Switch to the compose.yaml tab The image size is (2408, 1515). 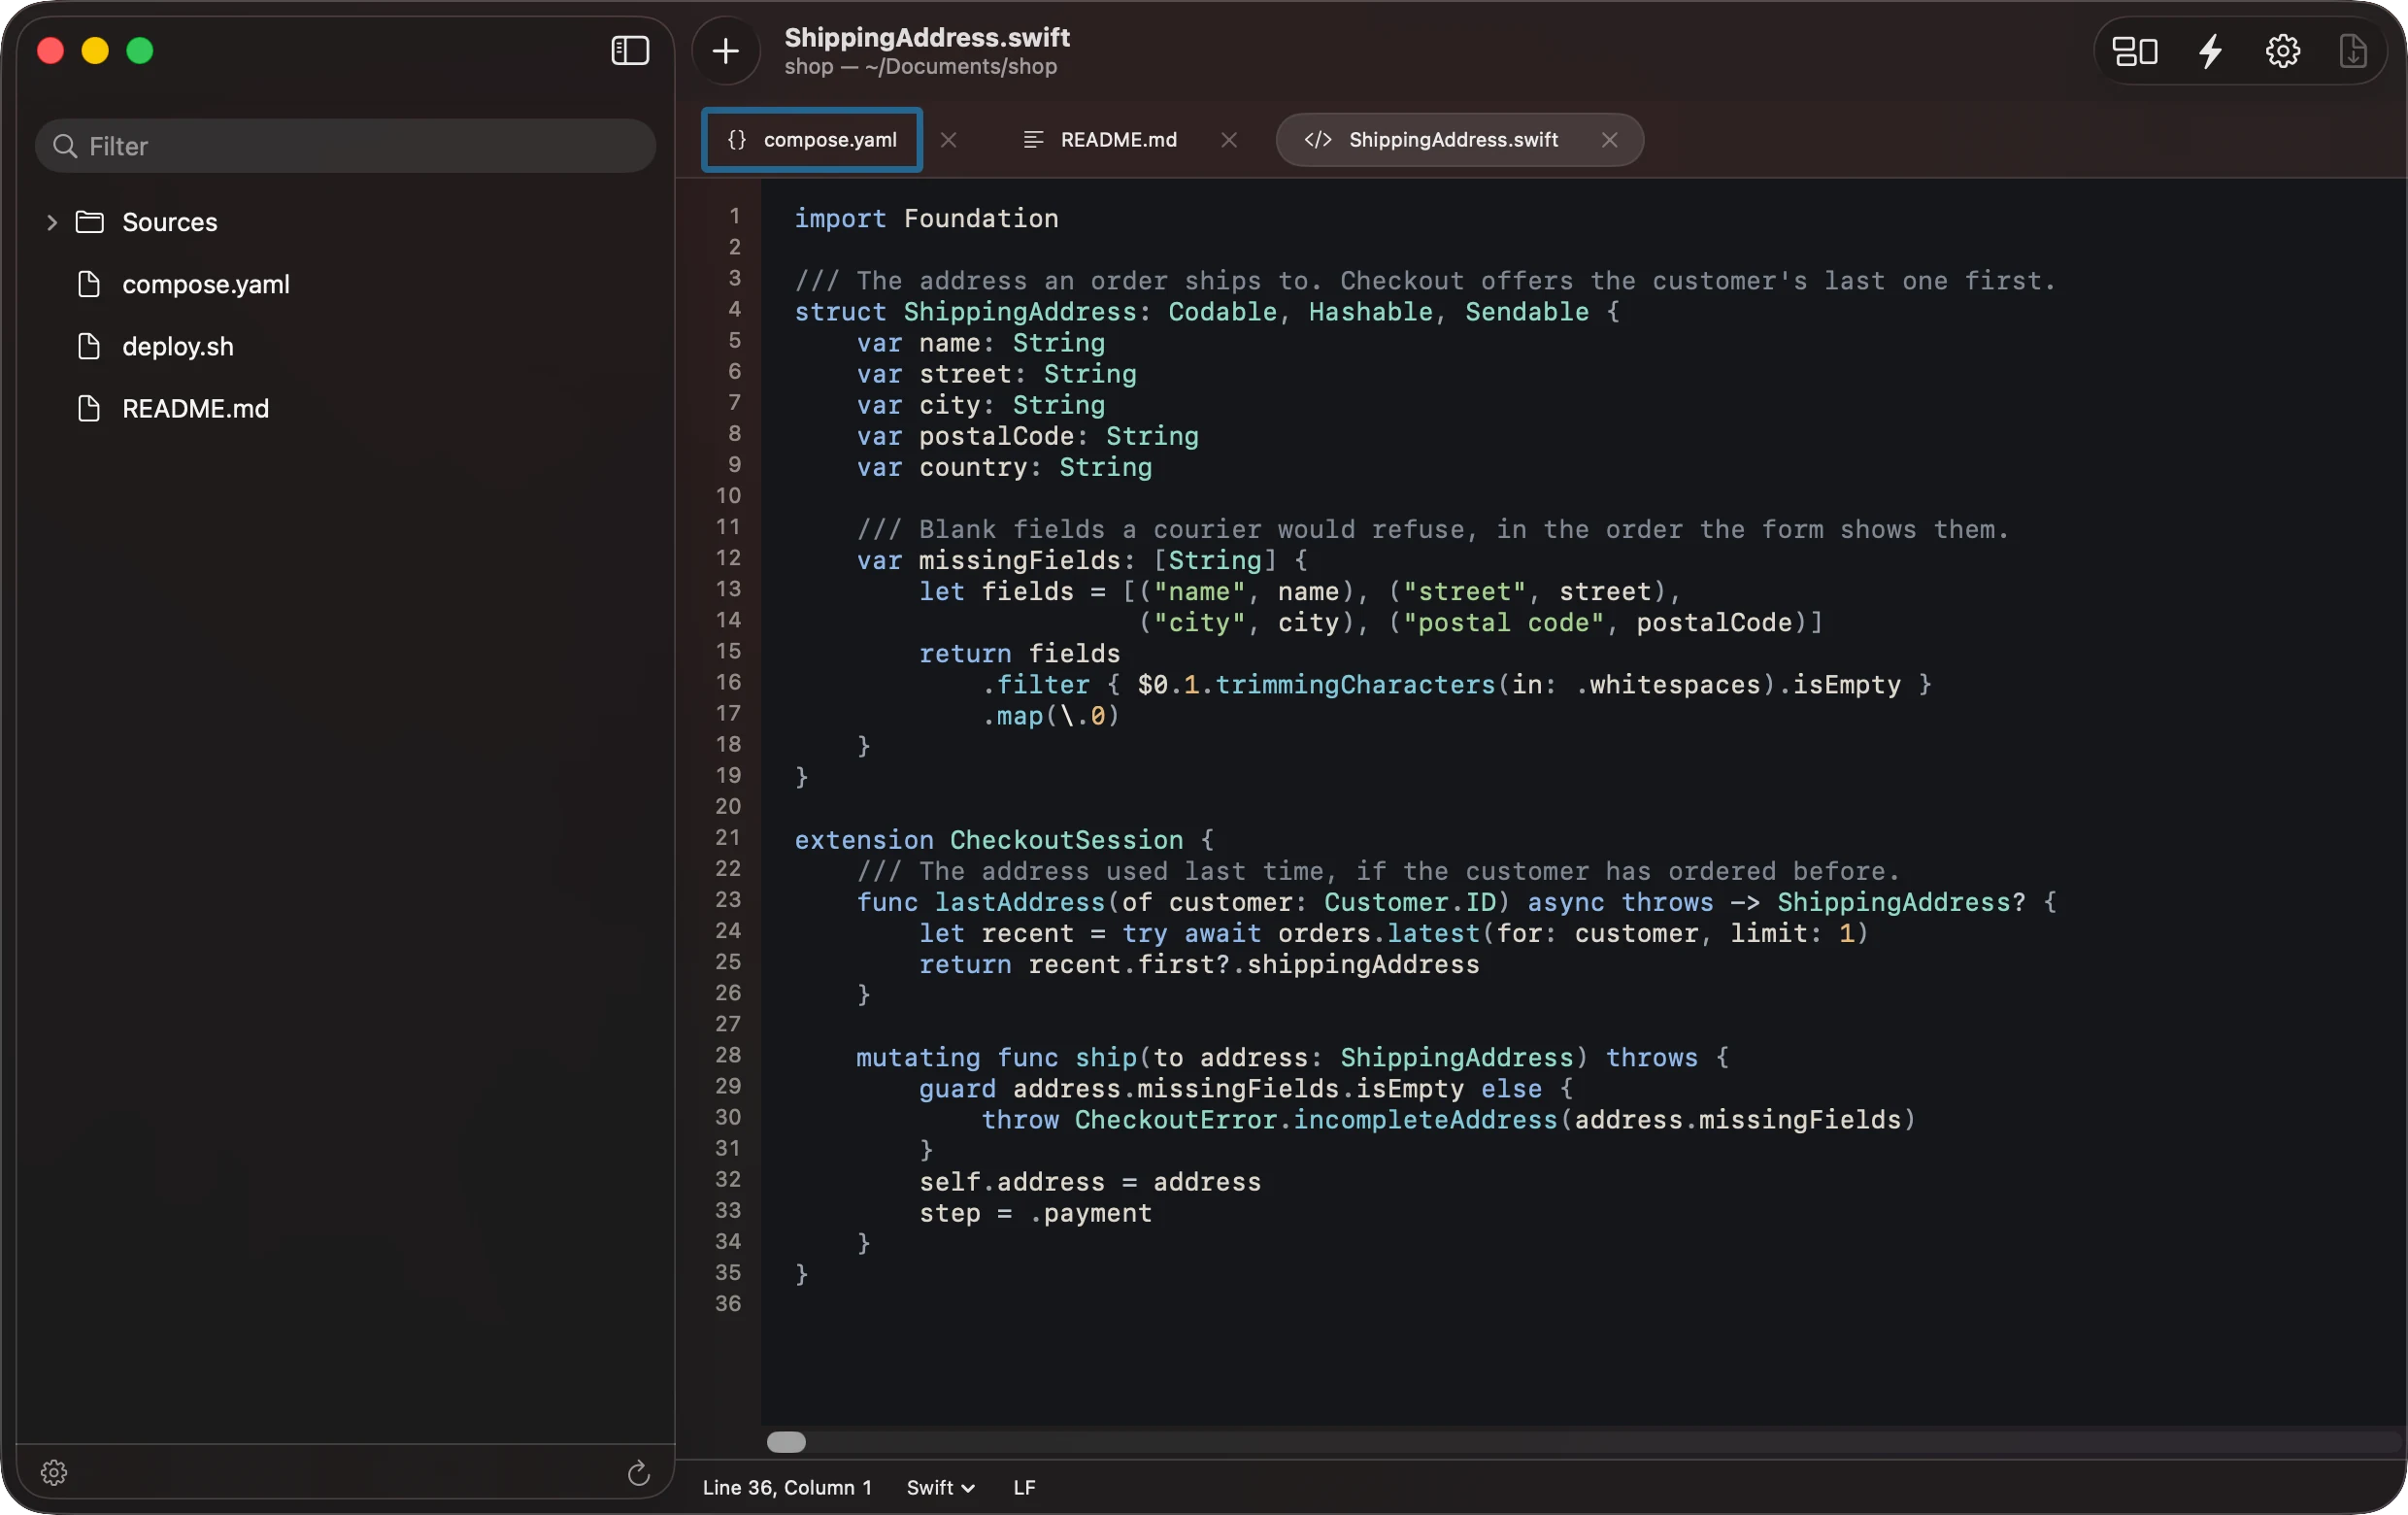point(811,140)
